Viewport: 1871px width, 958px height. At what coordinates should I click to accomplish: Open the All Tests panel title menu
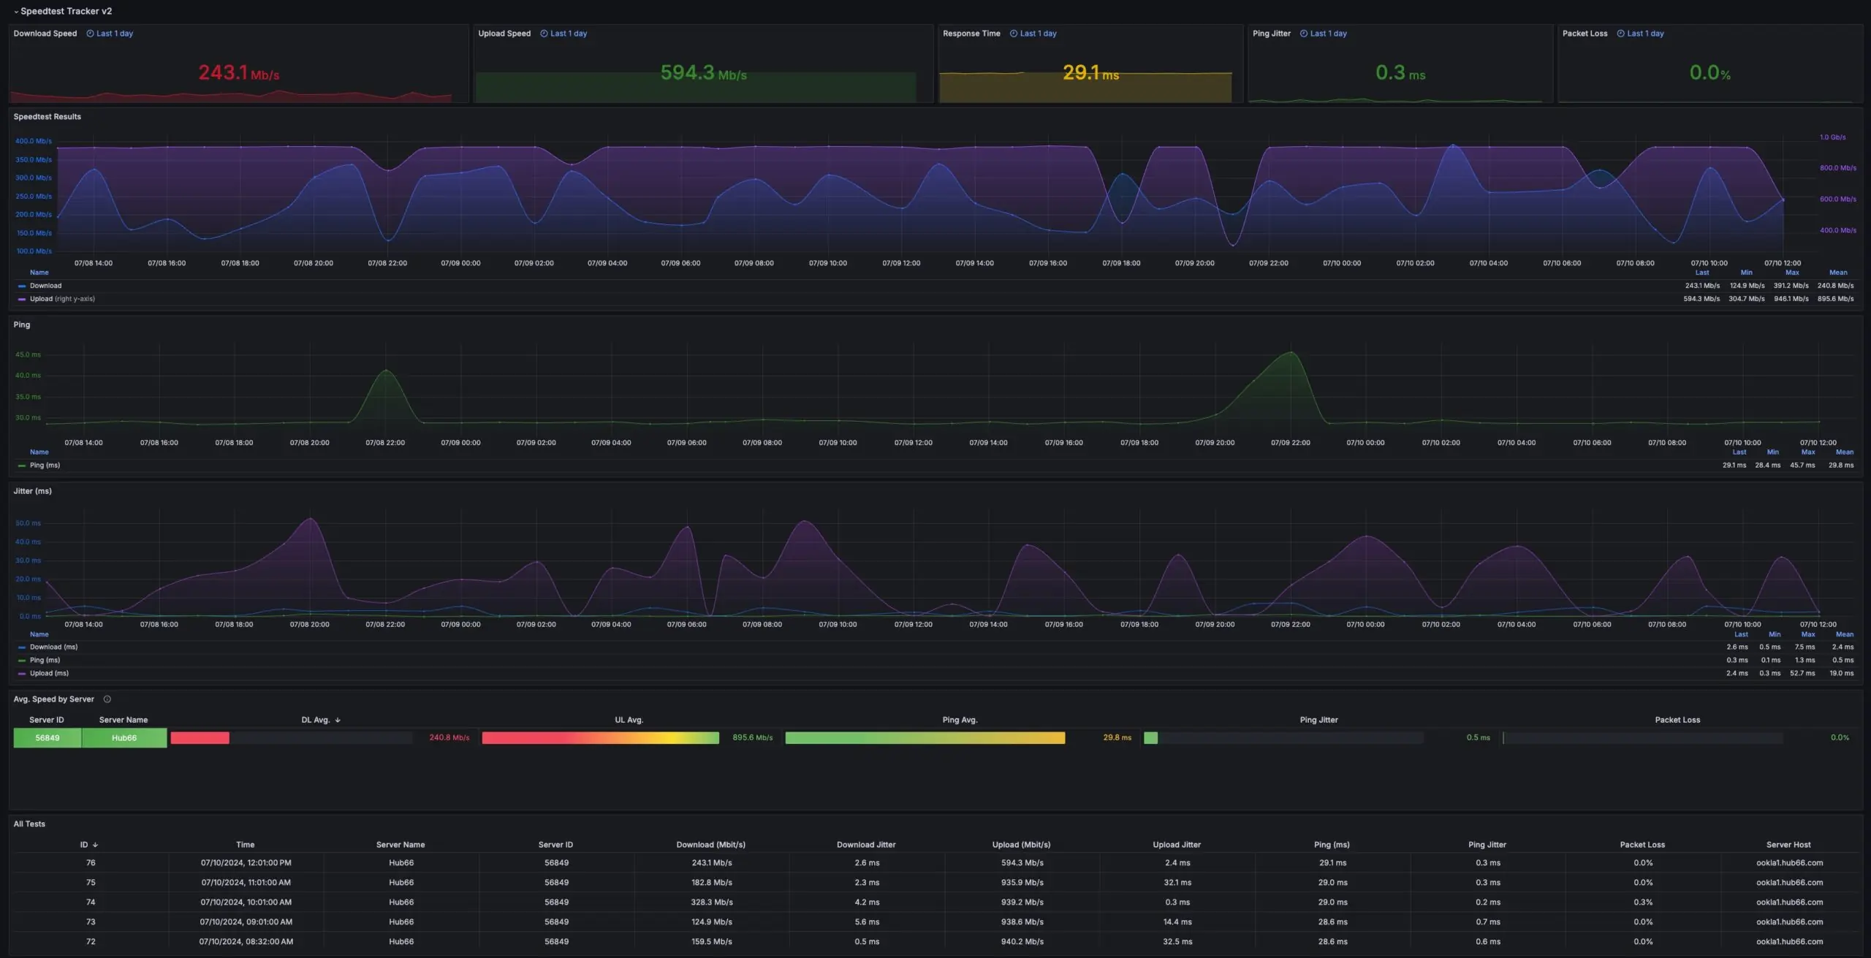click(x=29, y=824)
